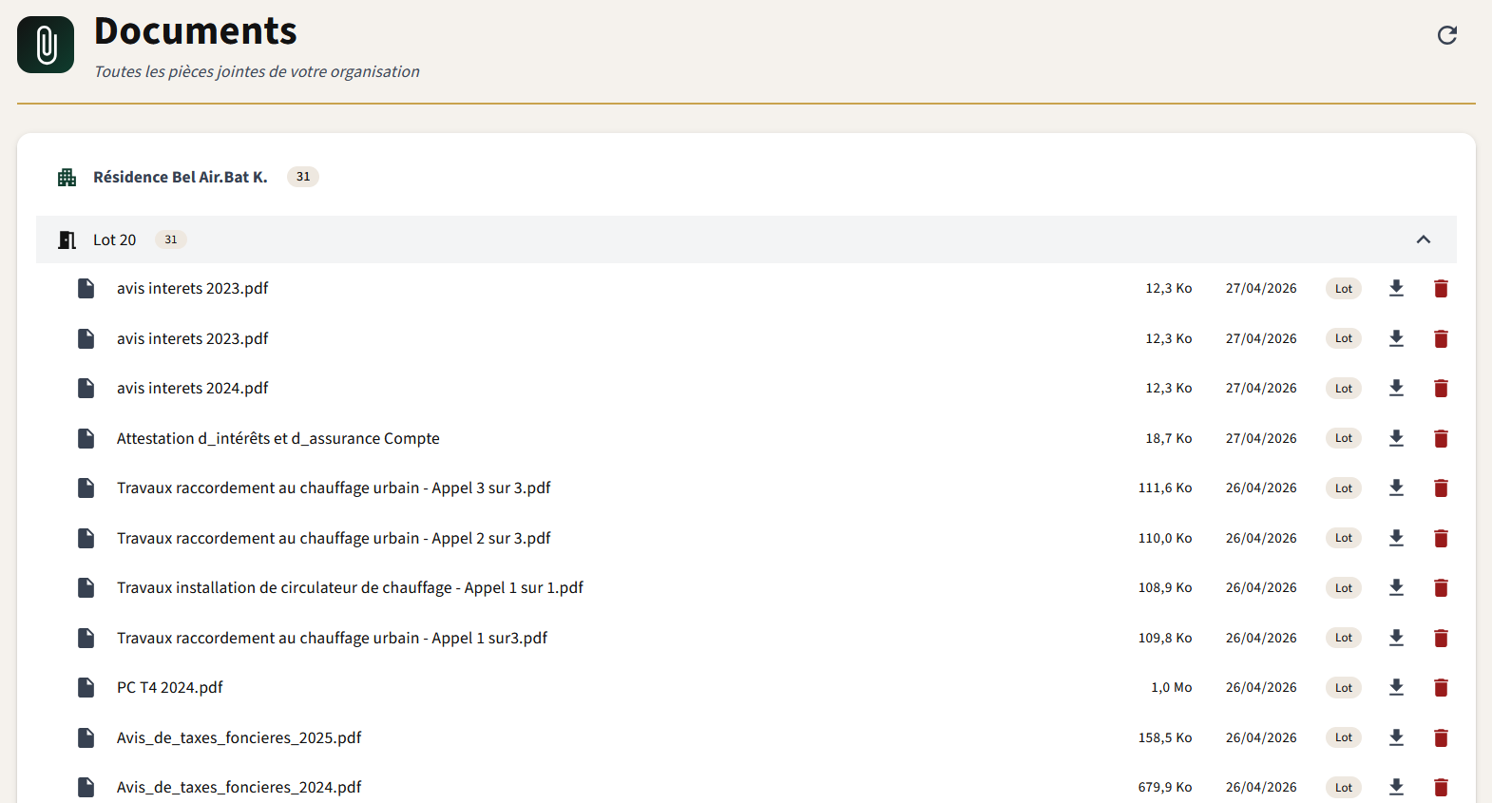Open Travaux raccordement Appel 2 sur 3.pdf name
Viewport: 1492px width, 803px height.
(334, 538)
